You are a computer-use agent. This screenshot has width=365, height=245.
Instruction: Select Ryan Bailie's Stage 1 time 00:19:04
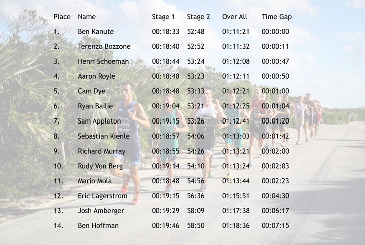[166, 106]
